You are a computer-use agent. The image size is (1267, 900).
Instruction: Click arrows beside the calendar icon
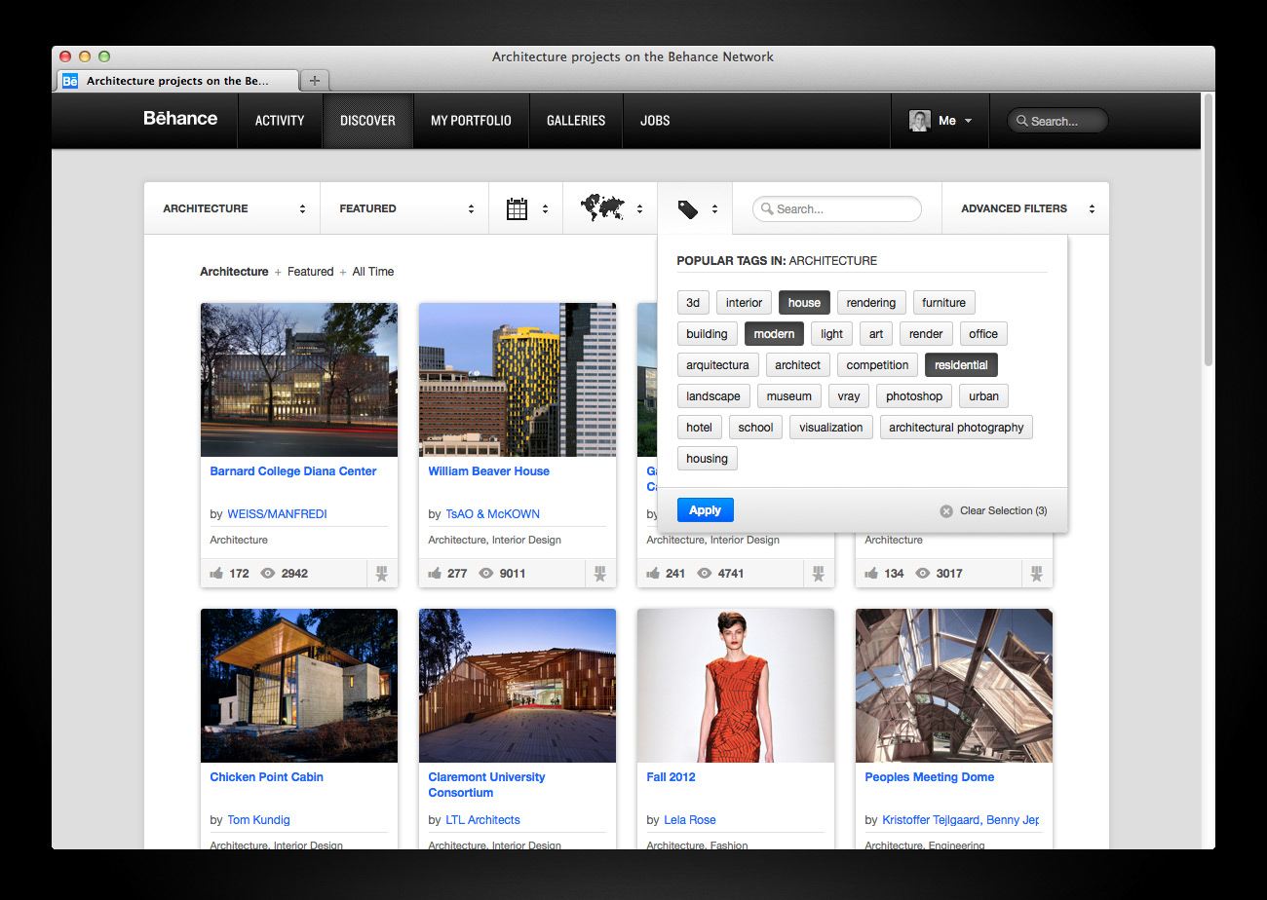click(x=545, y=208)
